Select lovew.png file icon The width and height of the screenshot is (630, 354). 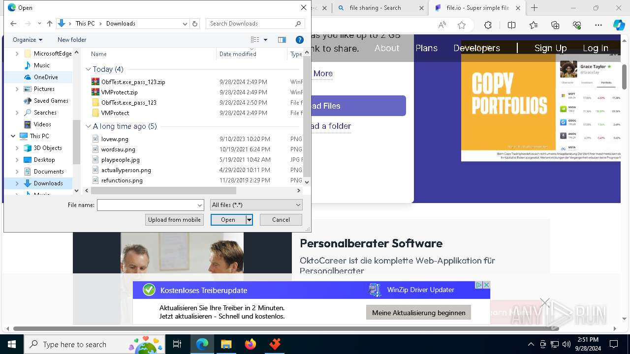[95, 139]
